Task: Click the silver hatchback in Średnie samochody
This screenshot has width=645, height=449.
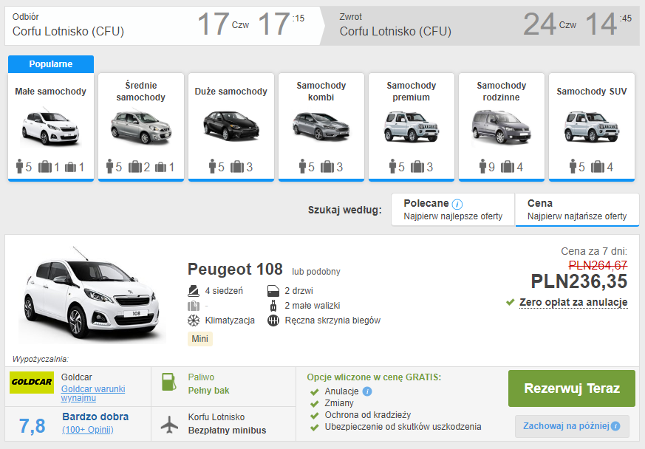Action: coord(141,128)
